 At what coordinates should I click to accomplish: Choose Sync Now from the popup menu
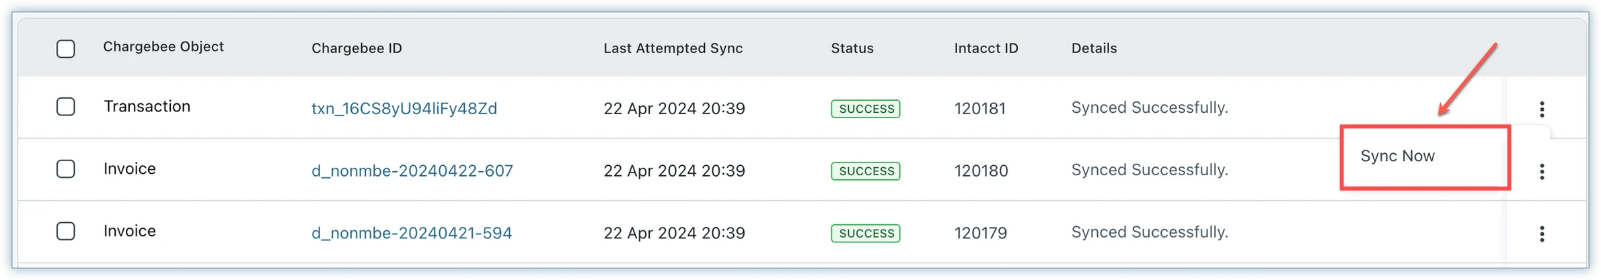click(x=1397, y=156)
